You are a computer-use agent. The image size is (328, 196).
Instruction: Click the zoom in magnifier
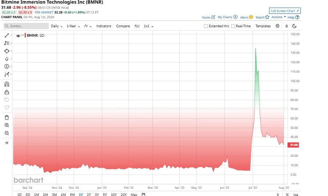tap(7, 125)
